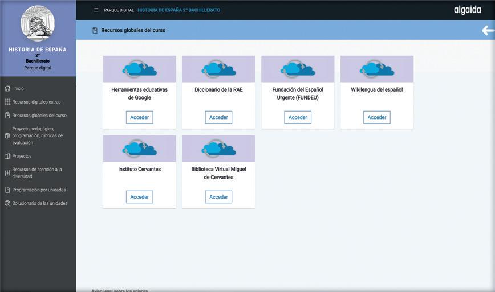Click the document icon beside Recursos globales del curso in sidebar
495x292 pixels.
pos(7,116)
